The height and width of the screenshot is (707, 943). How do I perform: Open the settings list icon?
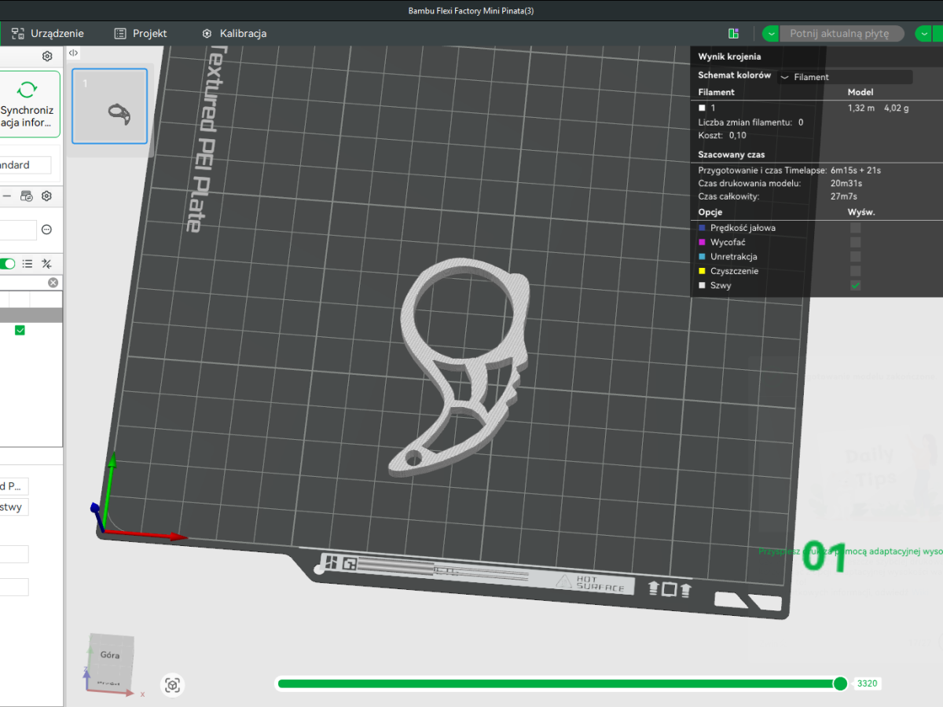[28, 264]
